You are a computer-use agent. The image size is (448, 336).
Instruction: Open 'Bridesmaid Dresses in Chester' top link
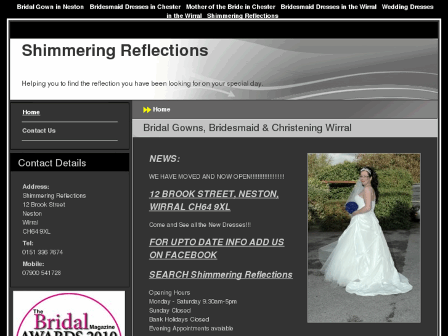pos(135,7)
